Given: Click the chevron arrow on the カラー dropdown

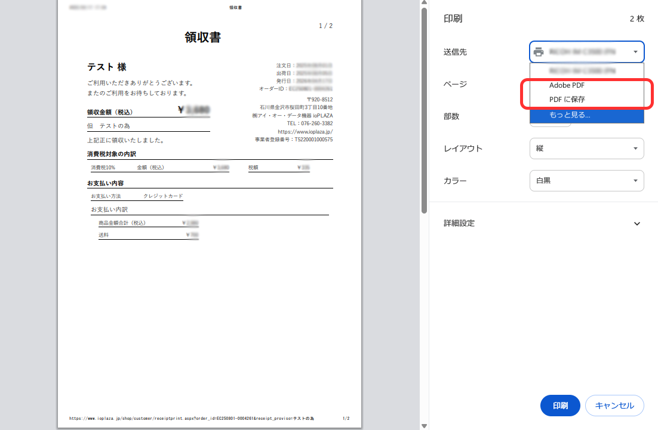Looking at the screenshot, I should (x=636, y=180).
